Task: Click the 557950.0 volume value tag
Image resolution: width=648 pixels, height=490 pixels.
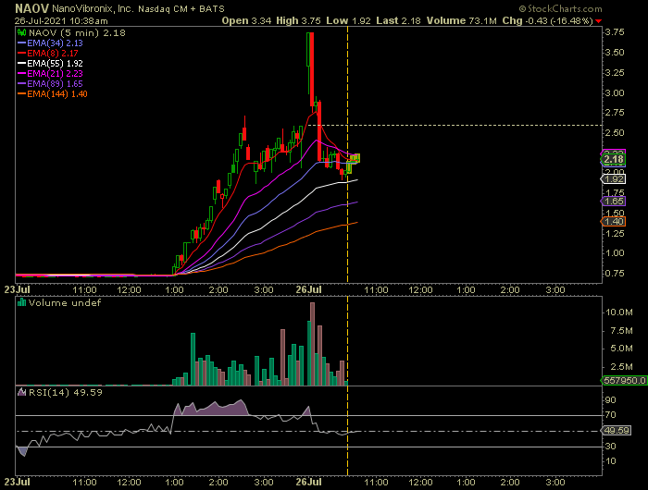Action: [624, 381]
